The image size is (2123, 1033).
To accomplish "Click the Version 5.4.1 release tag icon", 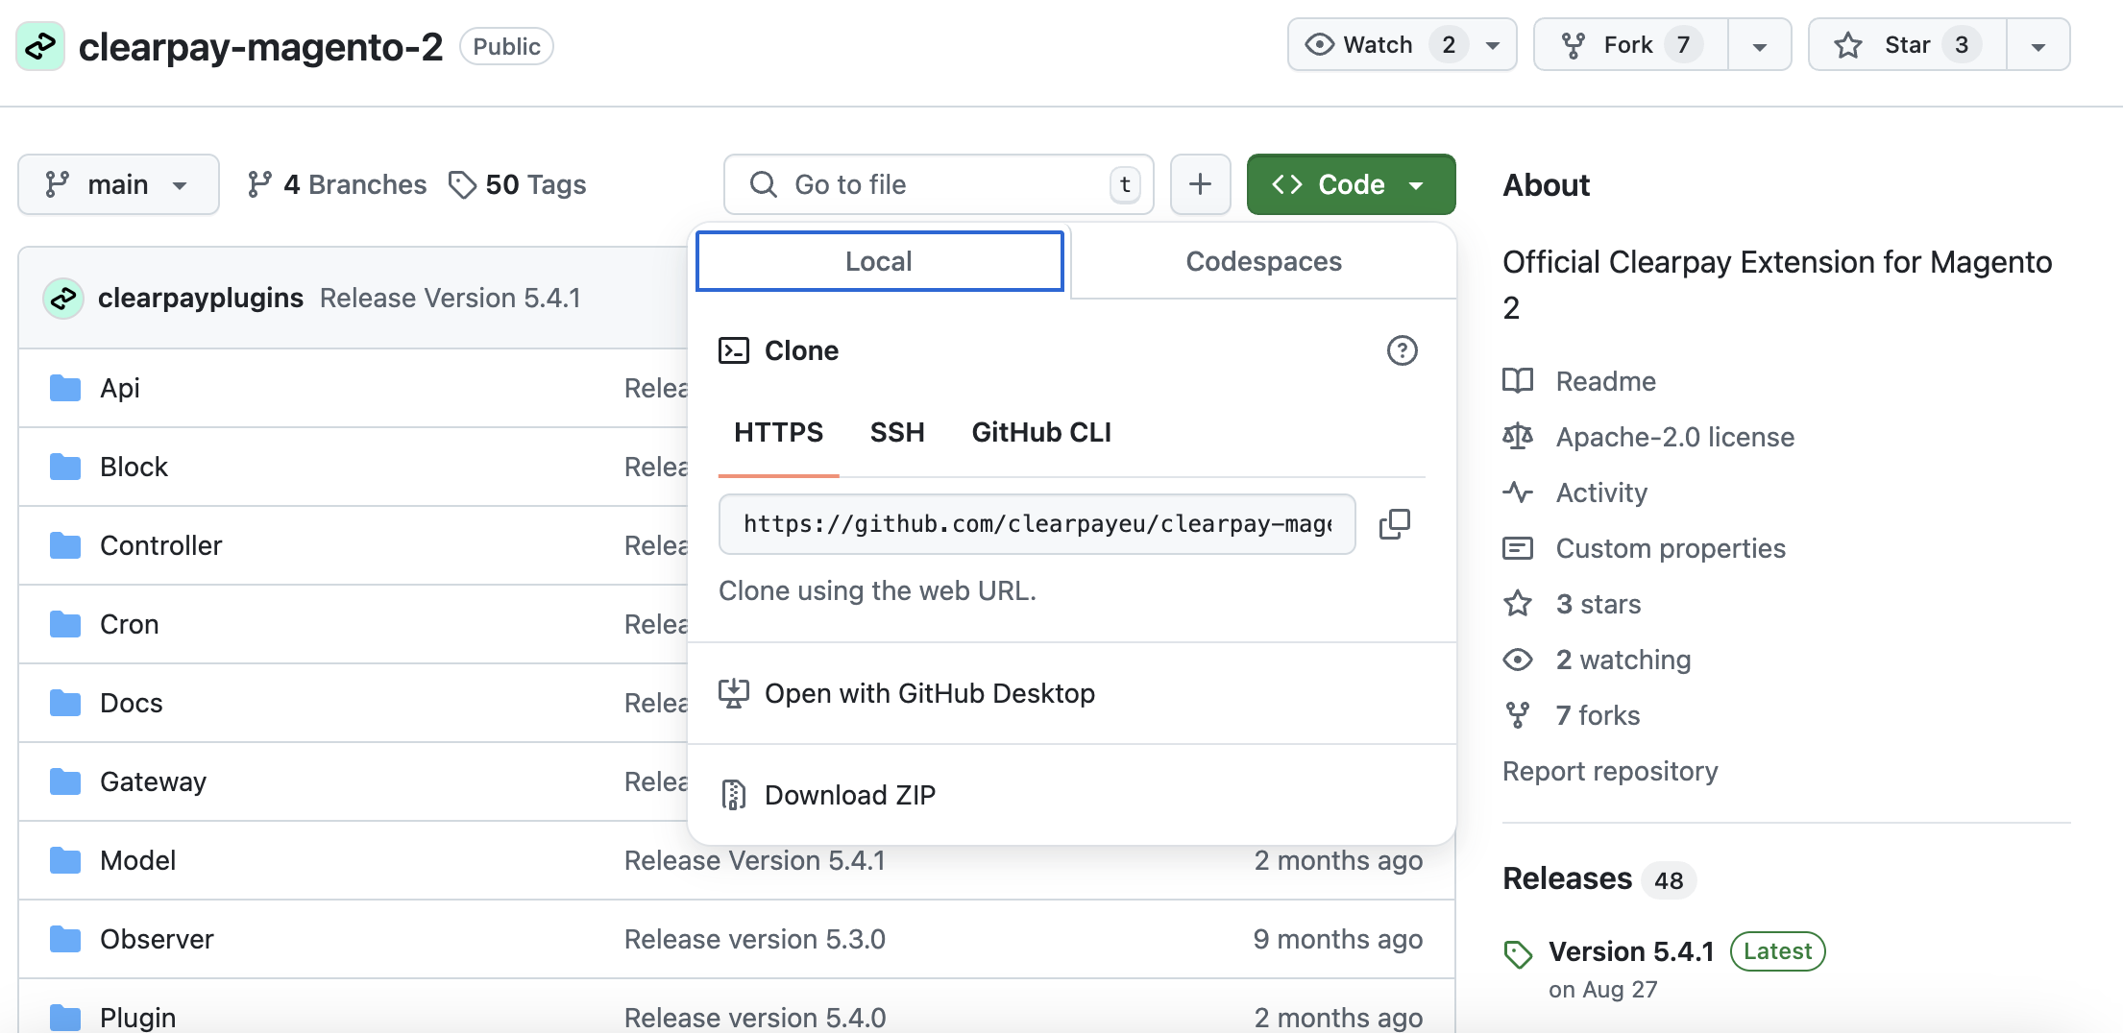I will coord(1518,953).
